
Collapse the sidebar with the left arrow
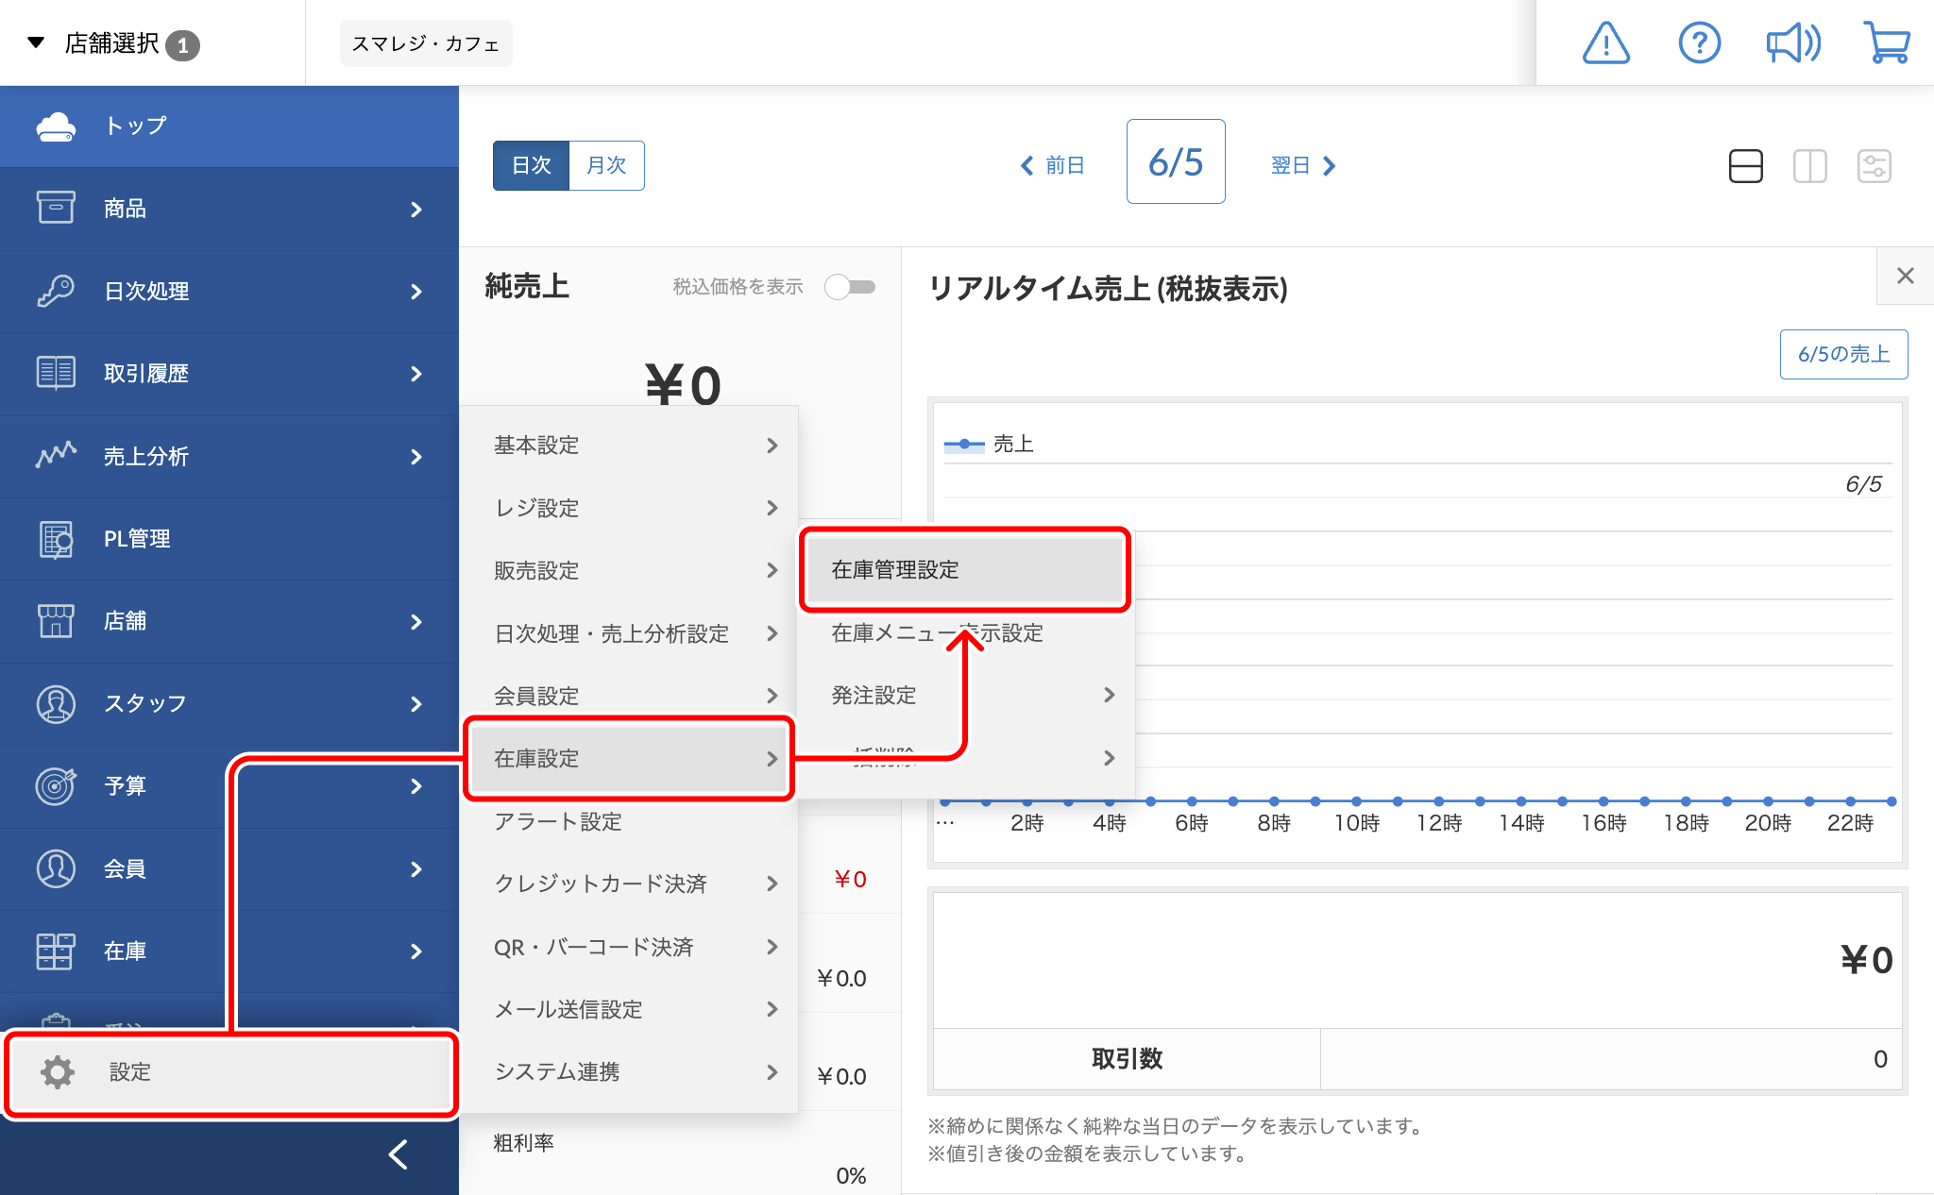[399, 1154]
